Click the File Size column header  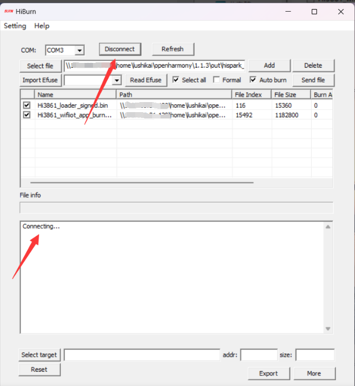coord(291,95)
